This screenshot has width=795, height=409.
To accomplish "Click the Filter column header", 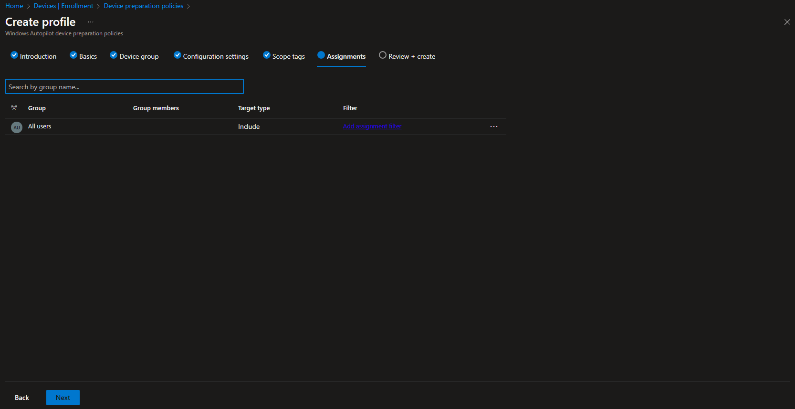I will [350, 108].
